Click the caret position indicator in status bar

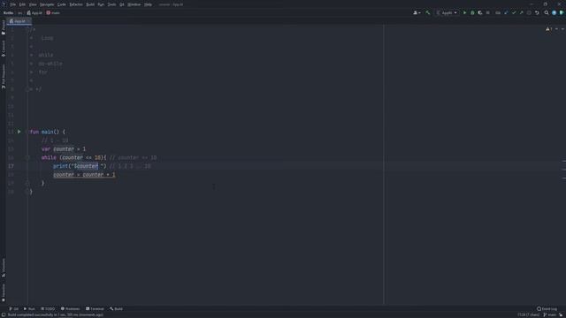coord(528,314)
